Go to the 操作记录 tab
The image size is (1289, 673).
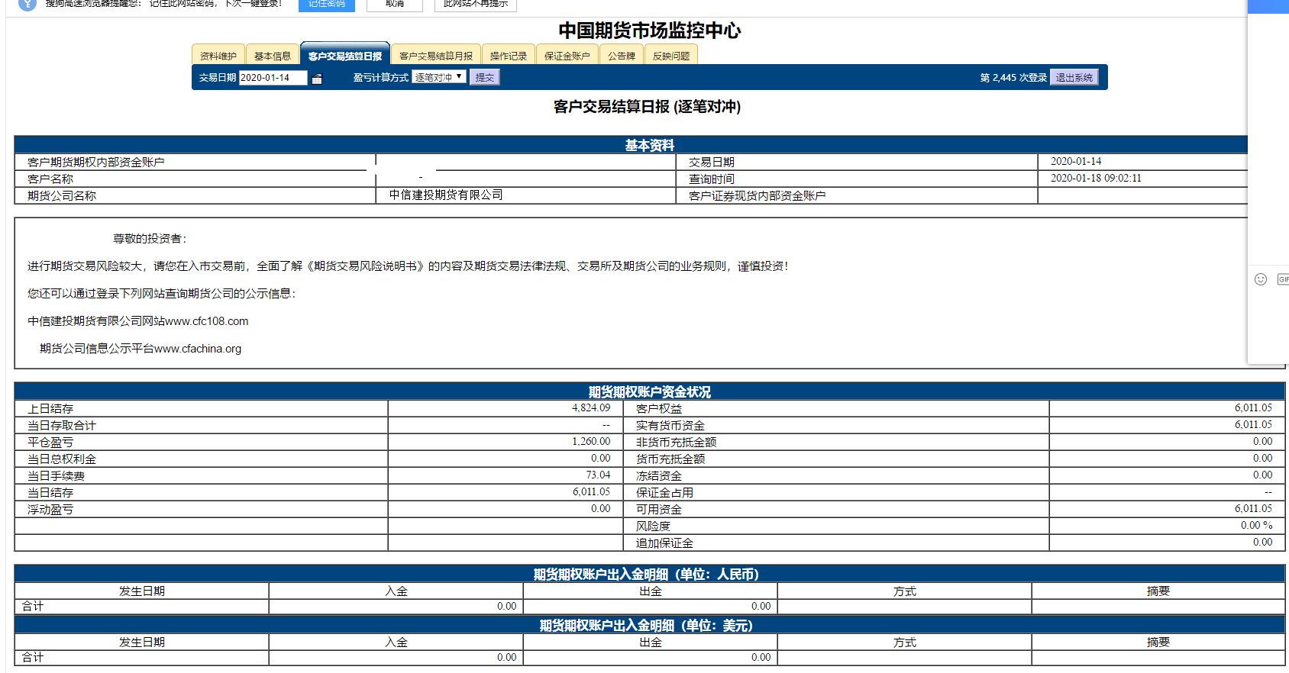click(x=509, y=56)
